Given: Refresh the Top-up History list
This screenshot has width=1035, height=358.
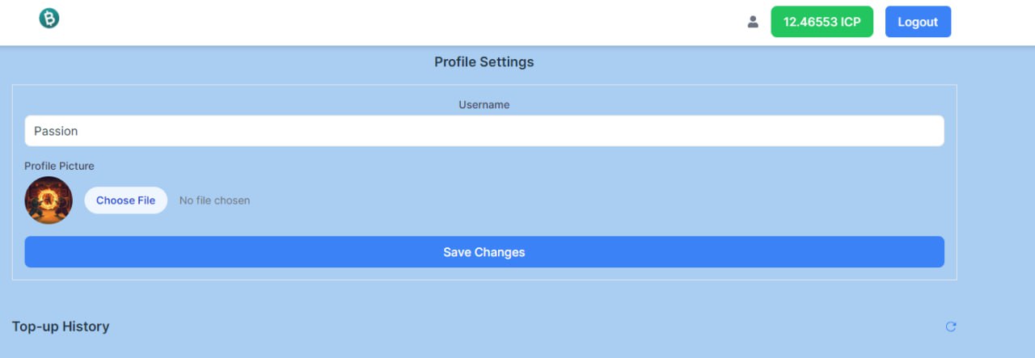Looking at the screenshot, I should 951,326.
